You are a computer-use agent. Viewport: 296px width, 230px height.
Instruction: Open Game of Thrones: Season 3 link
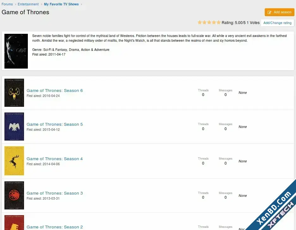(x=55, y=193)
